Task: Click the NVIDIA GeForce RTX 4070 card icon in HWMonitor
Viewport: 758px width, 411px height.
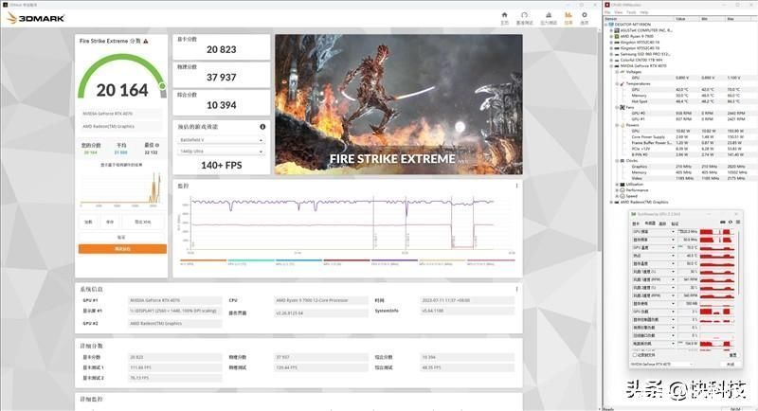Action: pyautogui.click(x=617, y=65)
